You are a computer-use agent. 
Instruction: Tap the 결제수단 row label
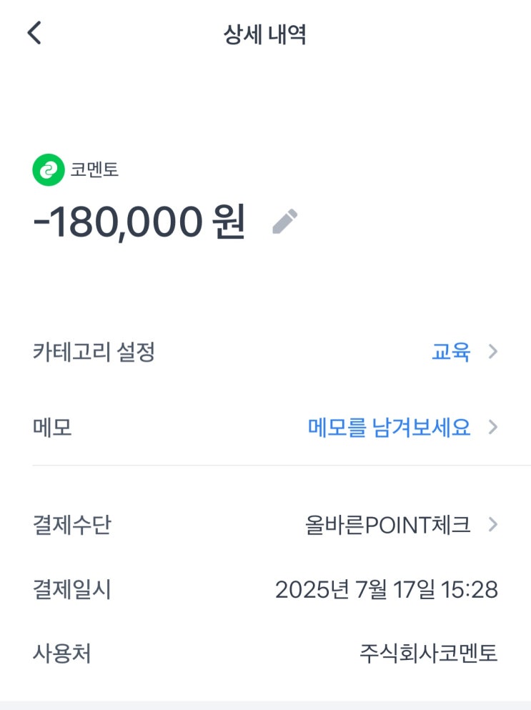[71, 525]
